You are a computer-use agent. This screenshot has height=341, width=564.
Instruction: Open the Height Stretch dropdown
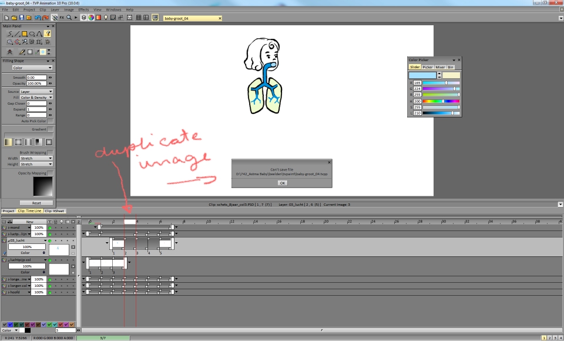point(36,164)
